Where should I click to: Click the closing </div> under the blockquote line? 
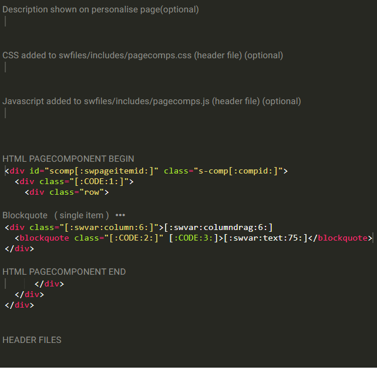pos(19,249)
